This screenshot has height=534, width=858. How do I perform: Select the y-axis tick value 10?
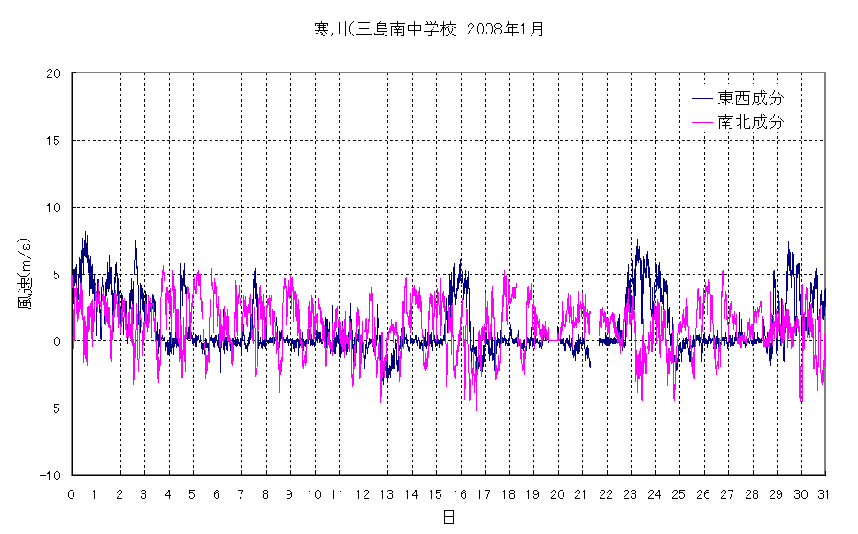(54, 208)
